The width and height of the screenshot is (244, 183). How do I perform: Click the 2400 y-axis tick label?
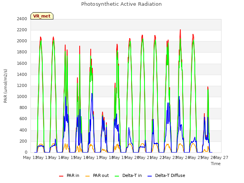point(22,19)
